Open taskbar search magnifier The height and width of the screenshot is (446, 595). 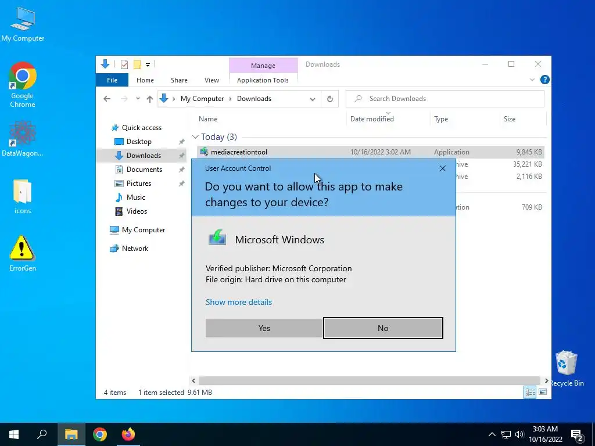pyautogui.click(x=42, y=434)
